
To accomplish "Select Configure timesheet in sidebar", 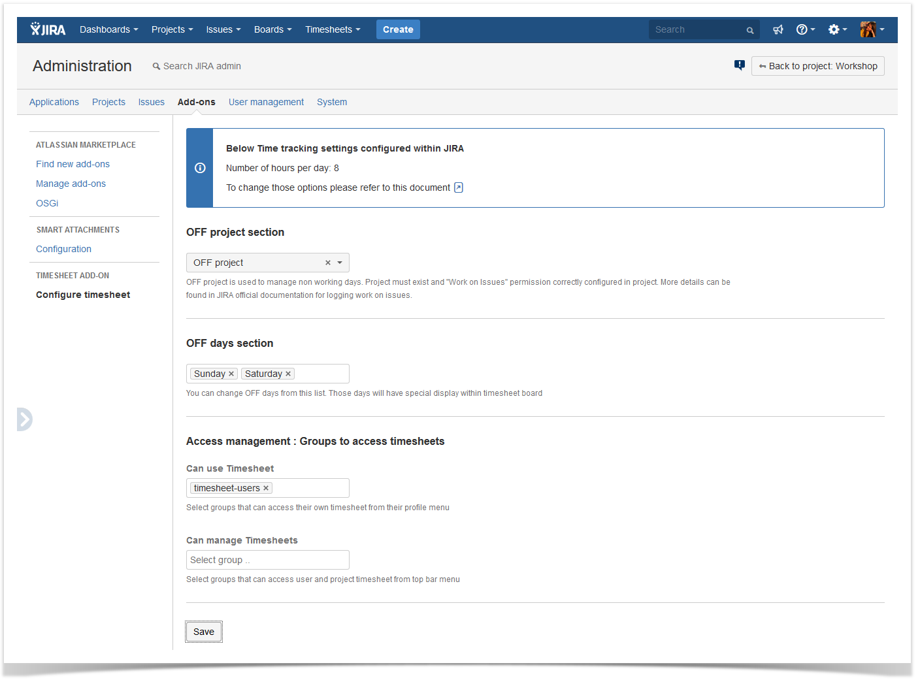I will (83, 295).
